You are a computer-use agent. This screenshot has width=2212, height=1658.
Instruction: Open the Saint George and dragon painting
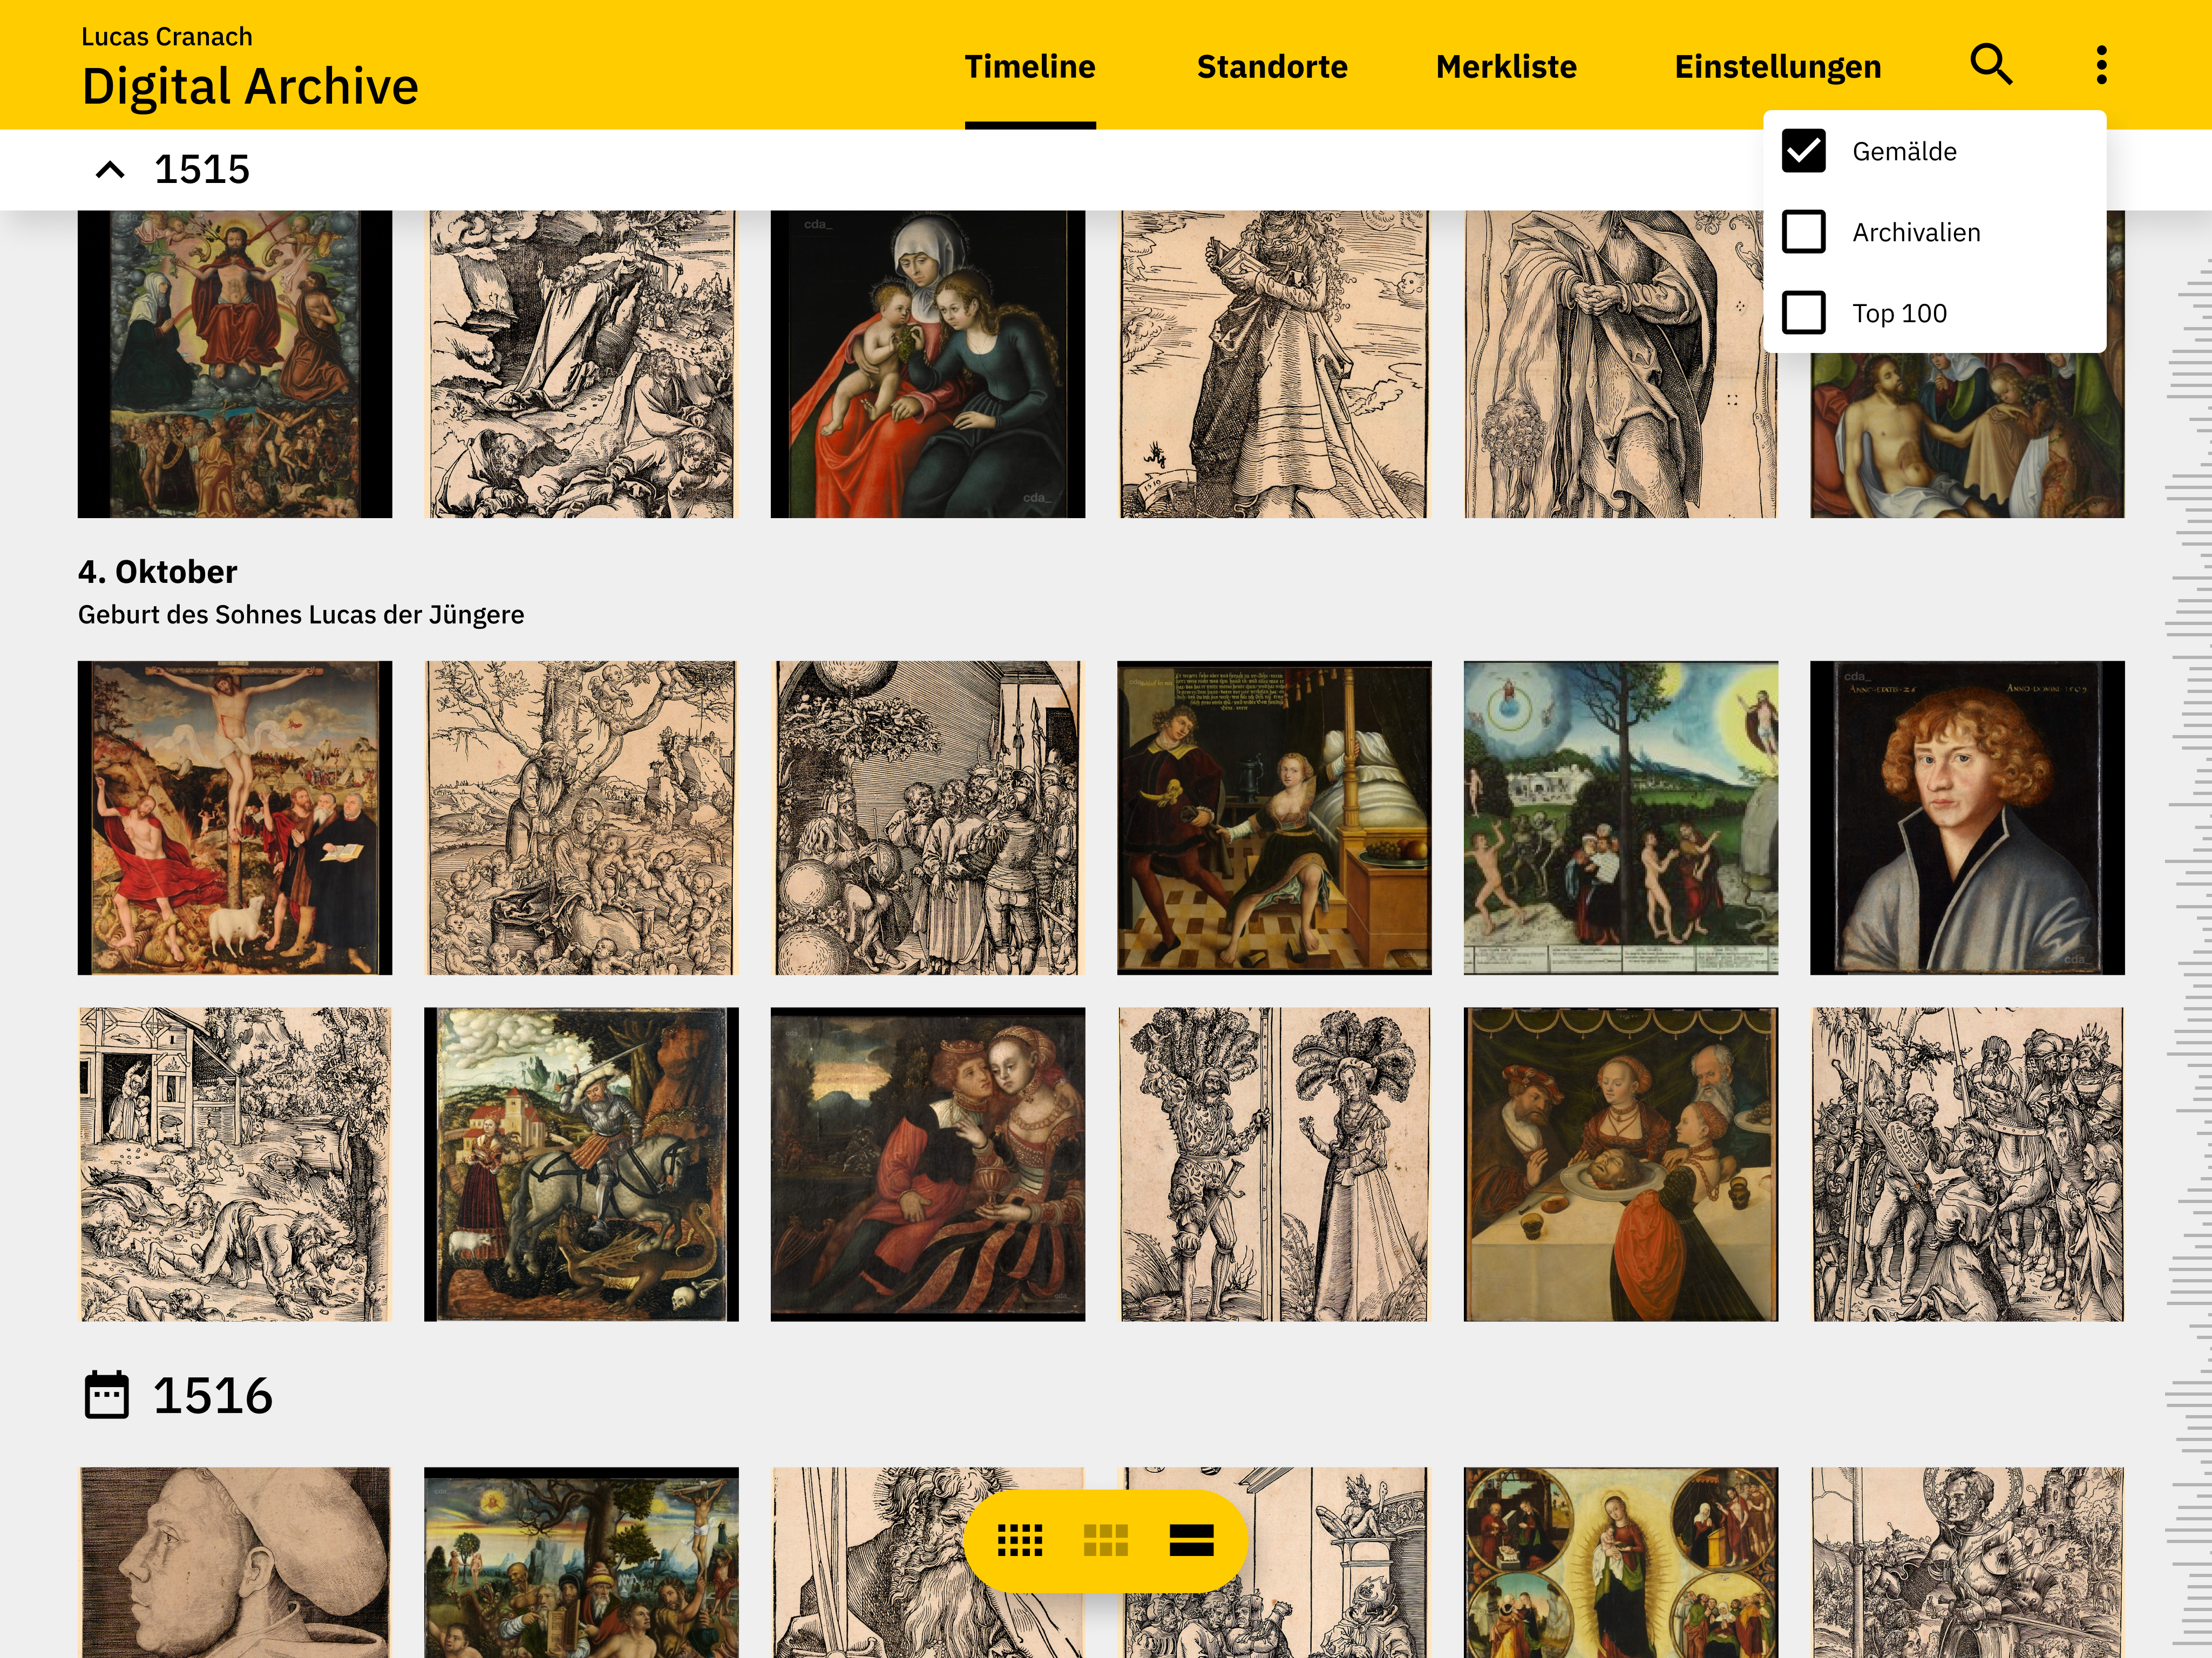tap(581, 1164)
